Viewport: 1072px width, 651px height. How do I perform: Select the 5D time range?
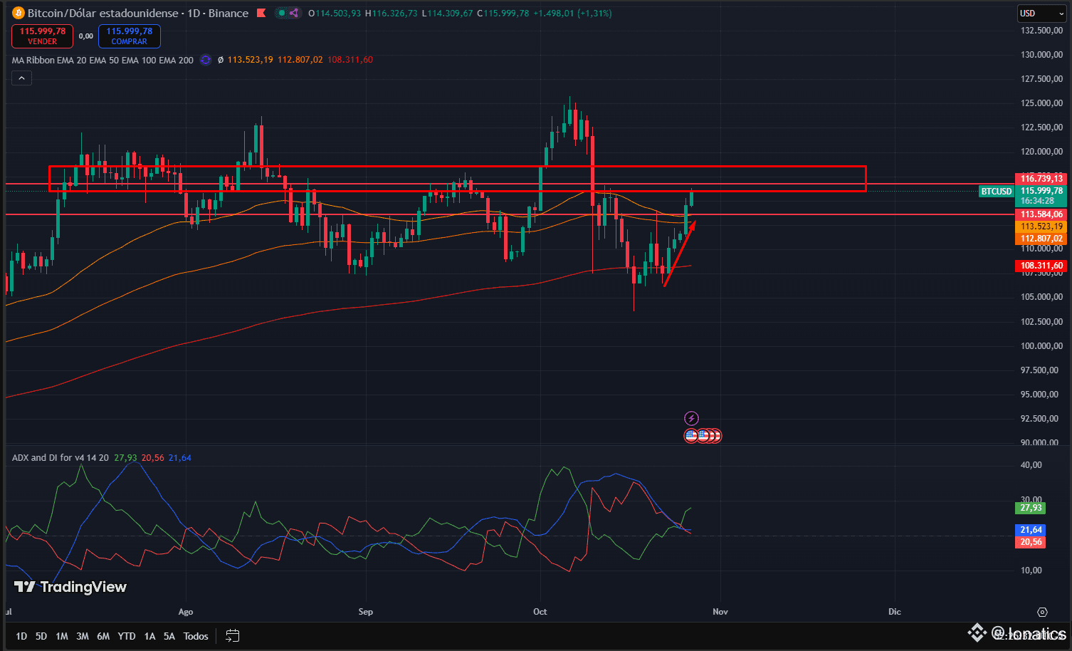[x=41, y=636]
